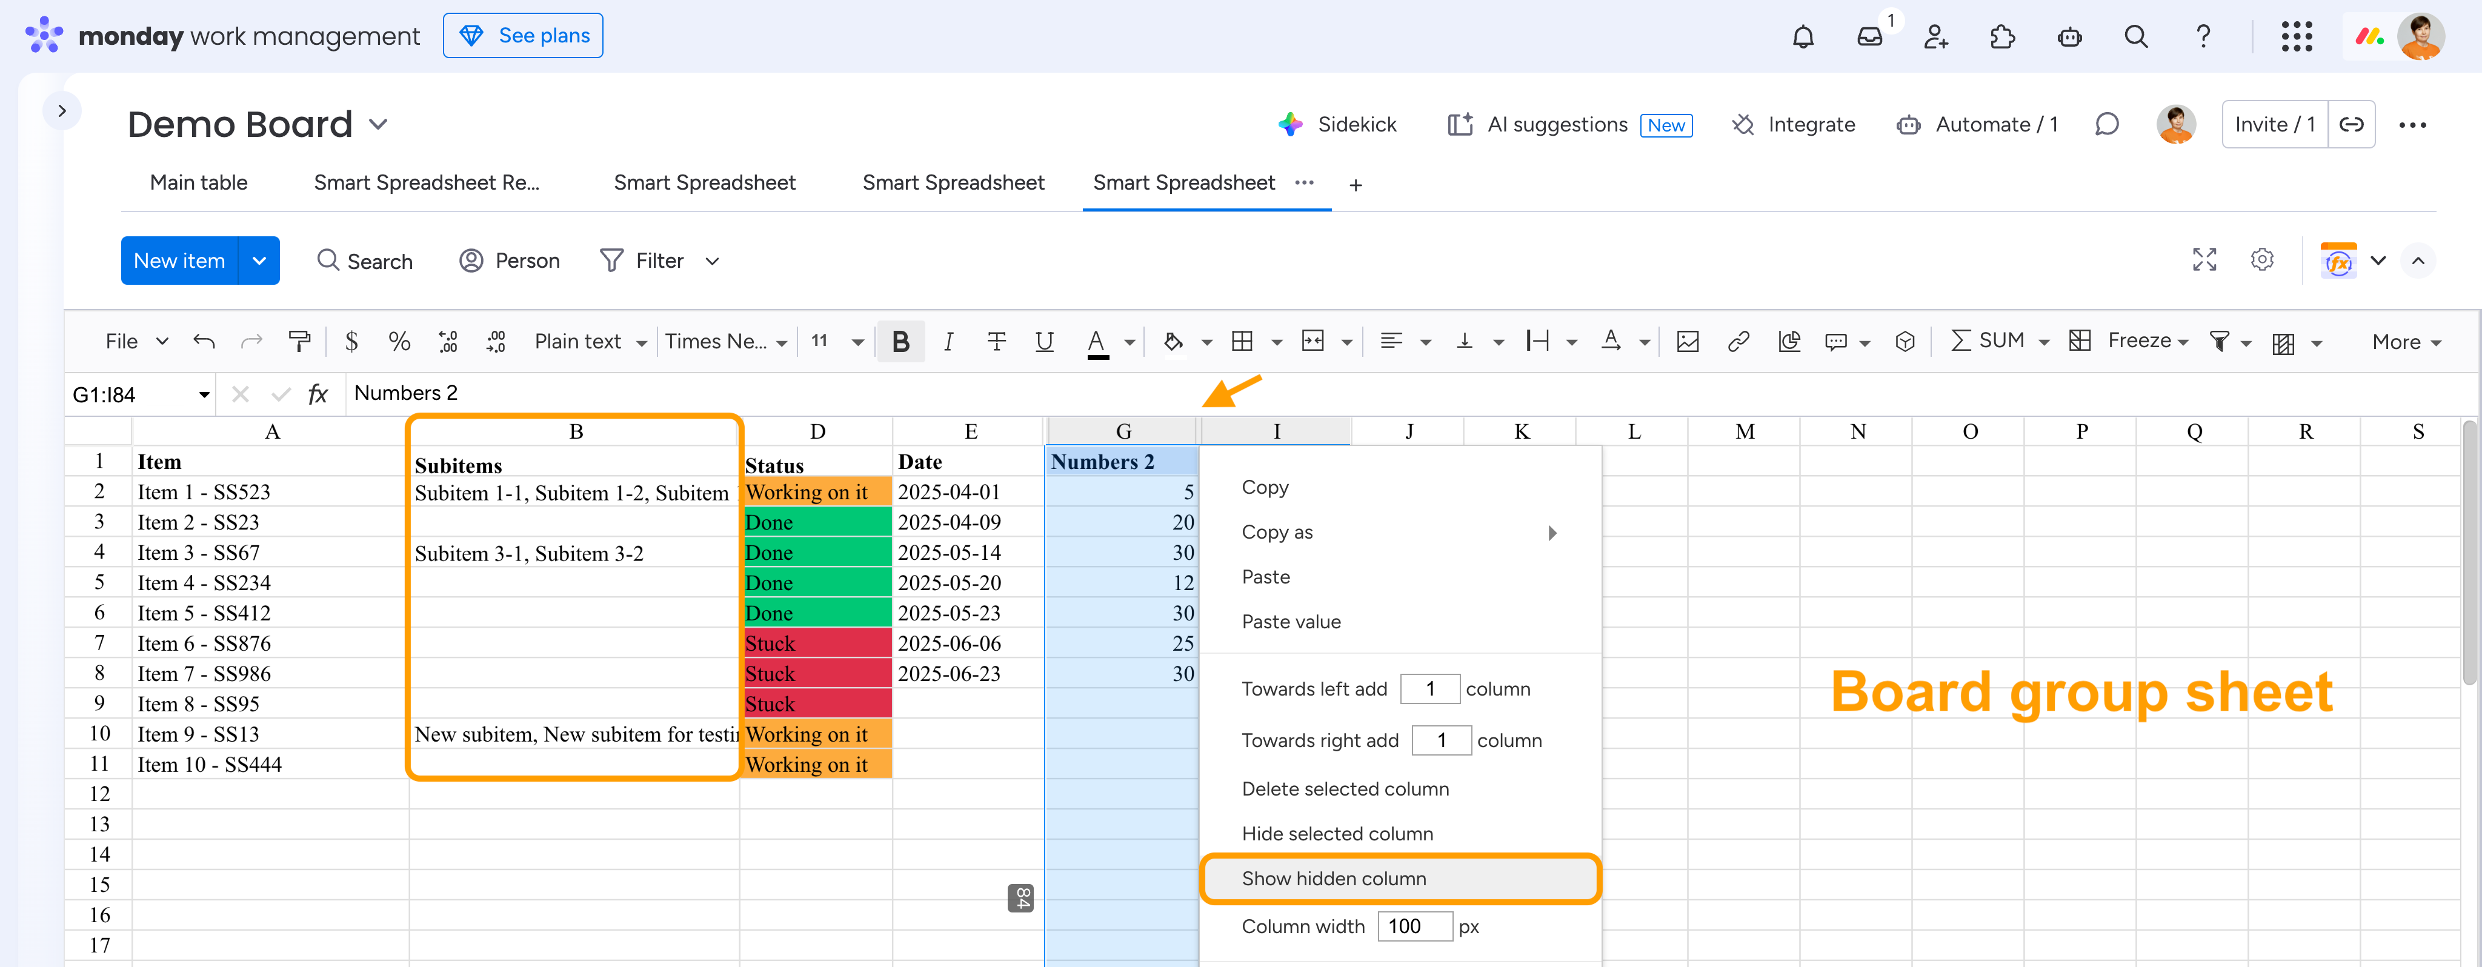Image resolution: width=2482 pixels, height=967 pixels.
Task: Switch to the Main table tab
Action: pos(199,183)
